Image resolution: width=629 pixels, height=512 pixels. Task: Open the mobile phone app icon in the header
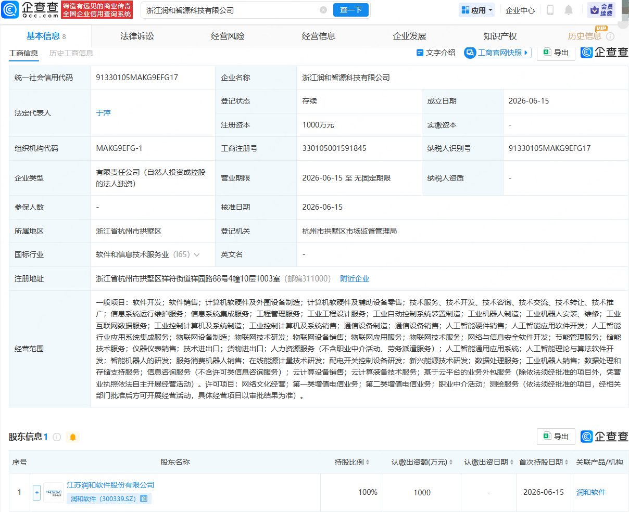(x=550, y=10)
